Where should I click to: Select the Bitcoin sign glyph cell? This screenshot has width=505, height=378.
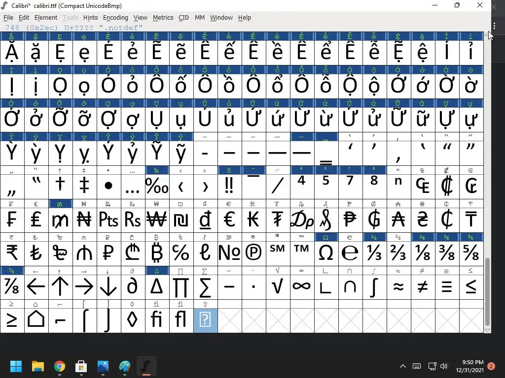(x=157, y=253)
